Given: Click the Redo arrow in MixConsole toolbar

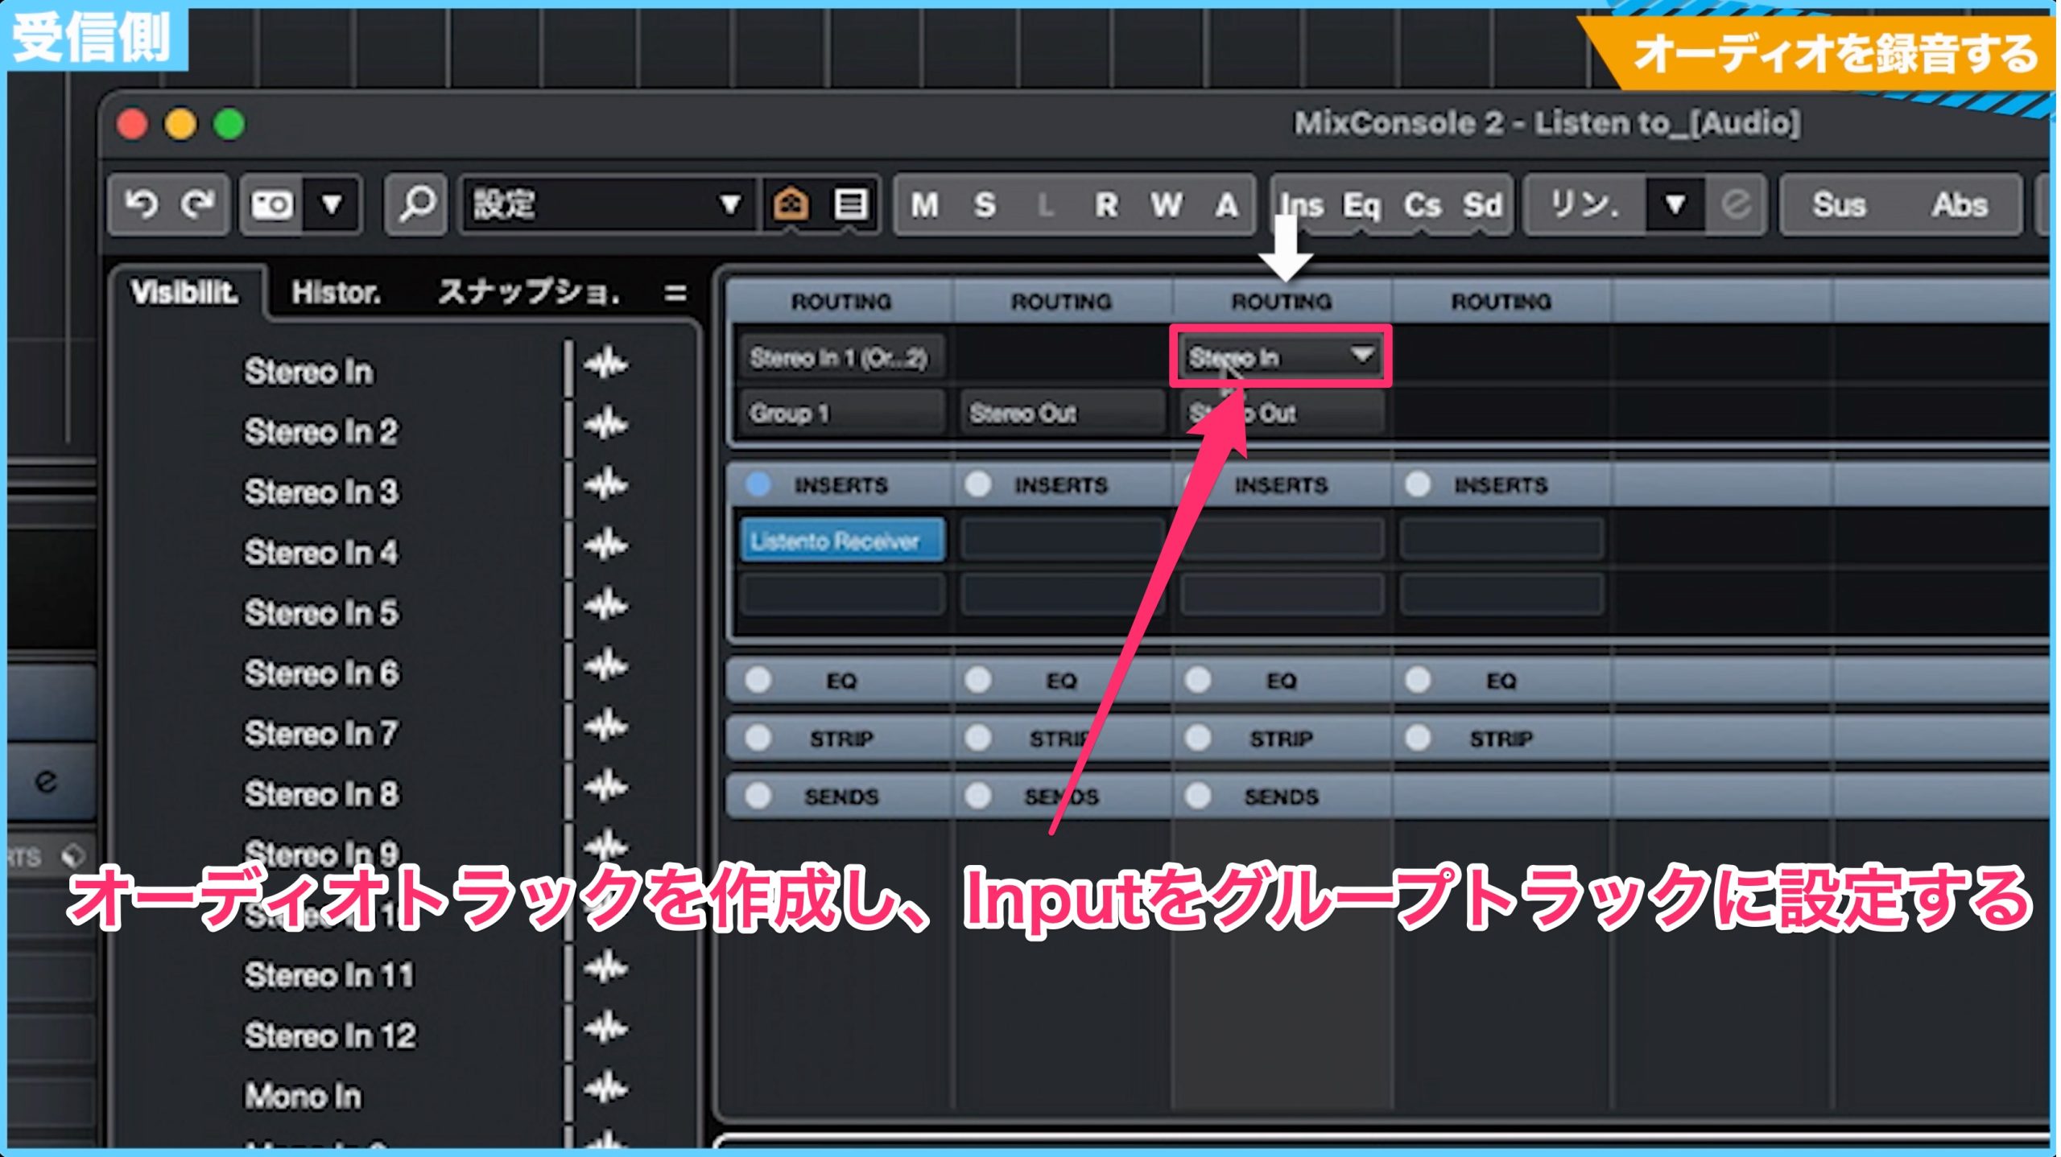Looking at the screenshot, I should point(197,204).
